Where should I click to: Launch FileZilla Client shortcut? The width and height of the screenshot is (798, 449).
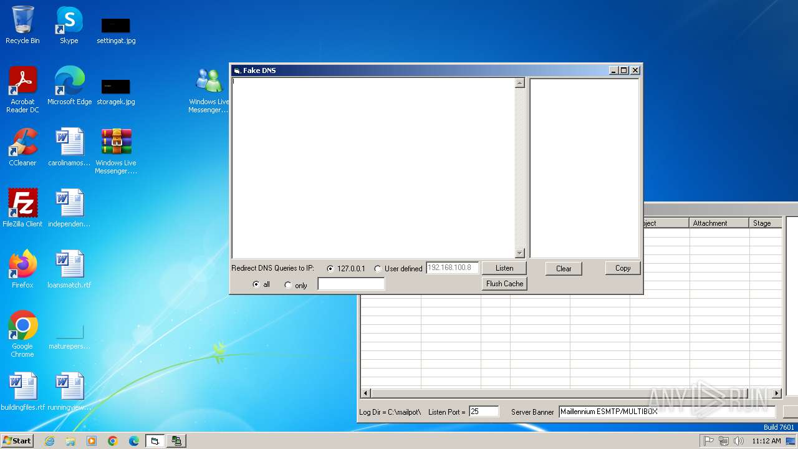coord(22,208)
